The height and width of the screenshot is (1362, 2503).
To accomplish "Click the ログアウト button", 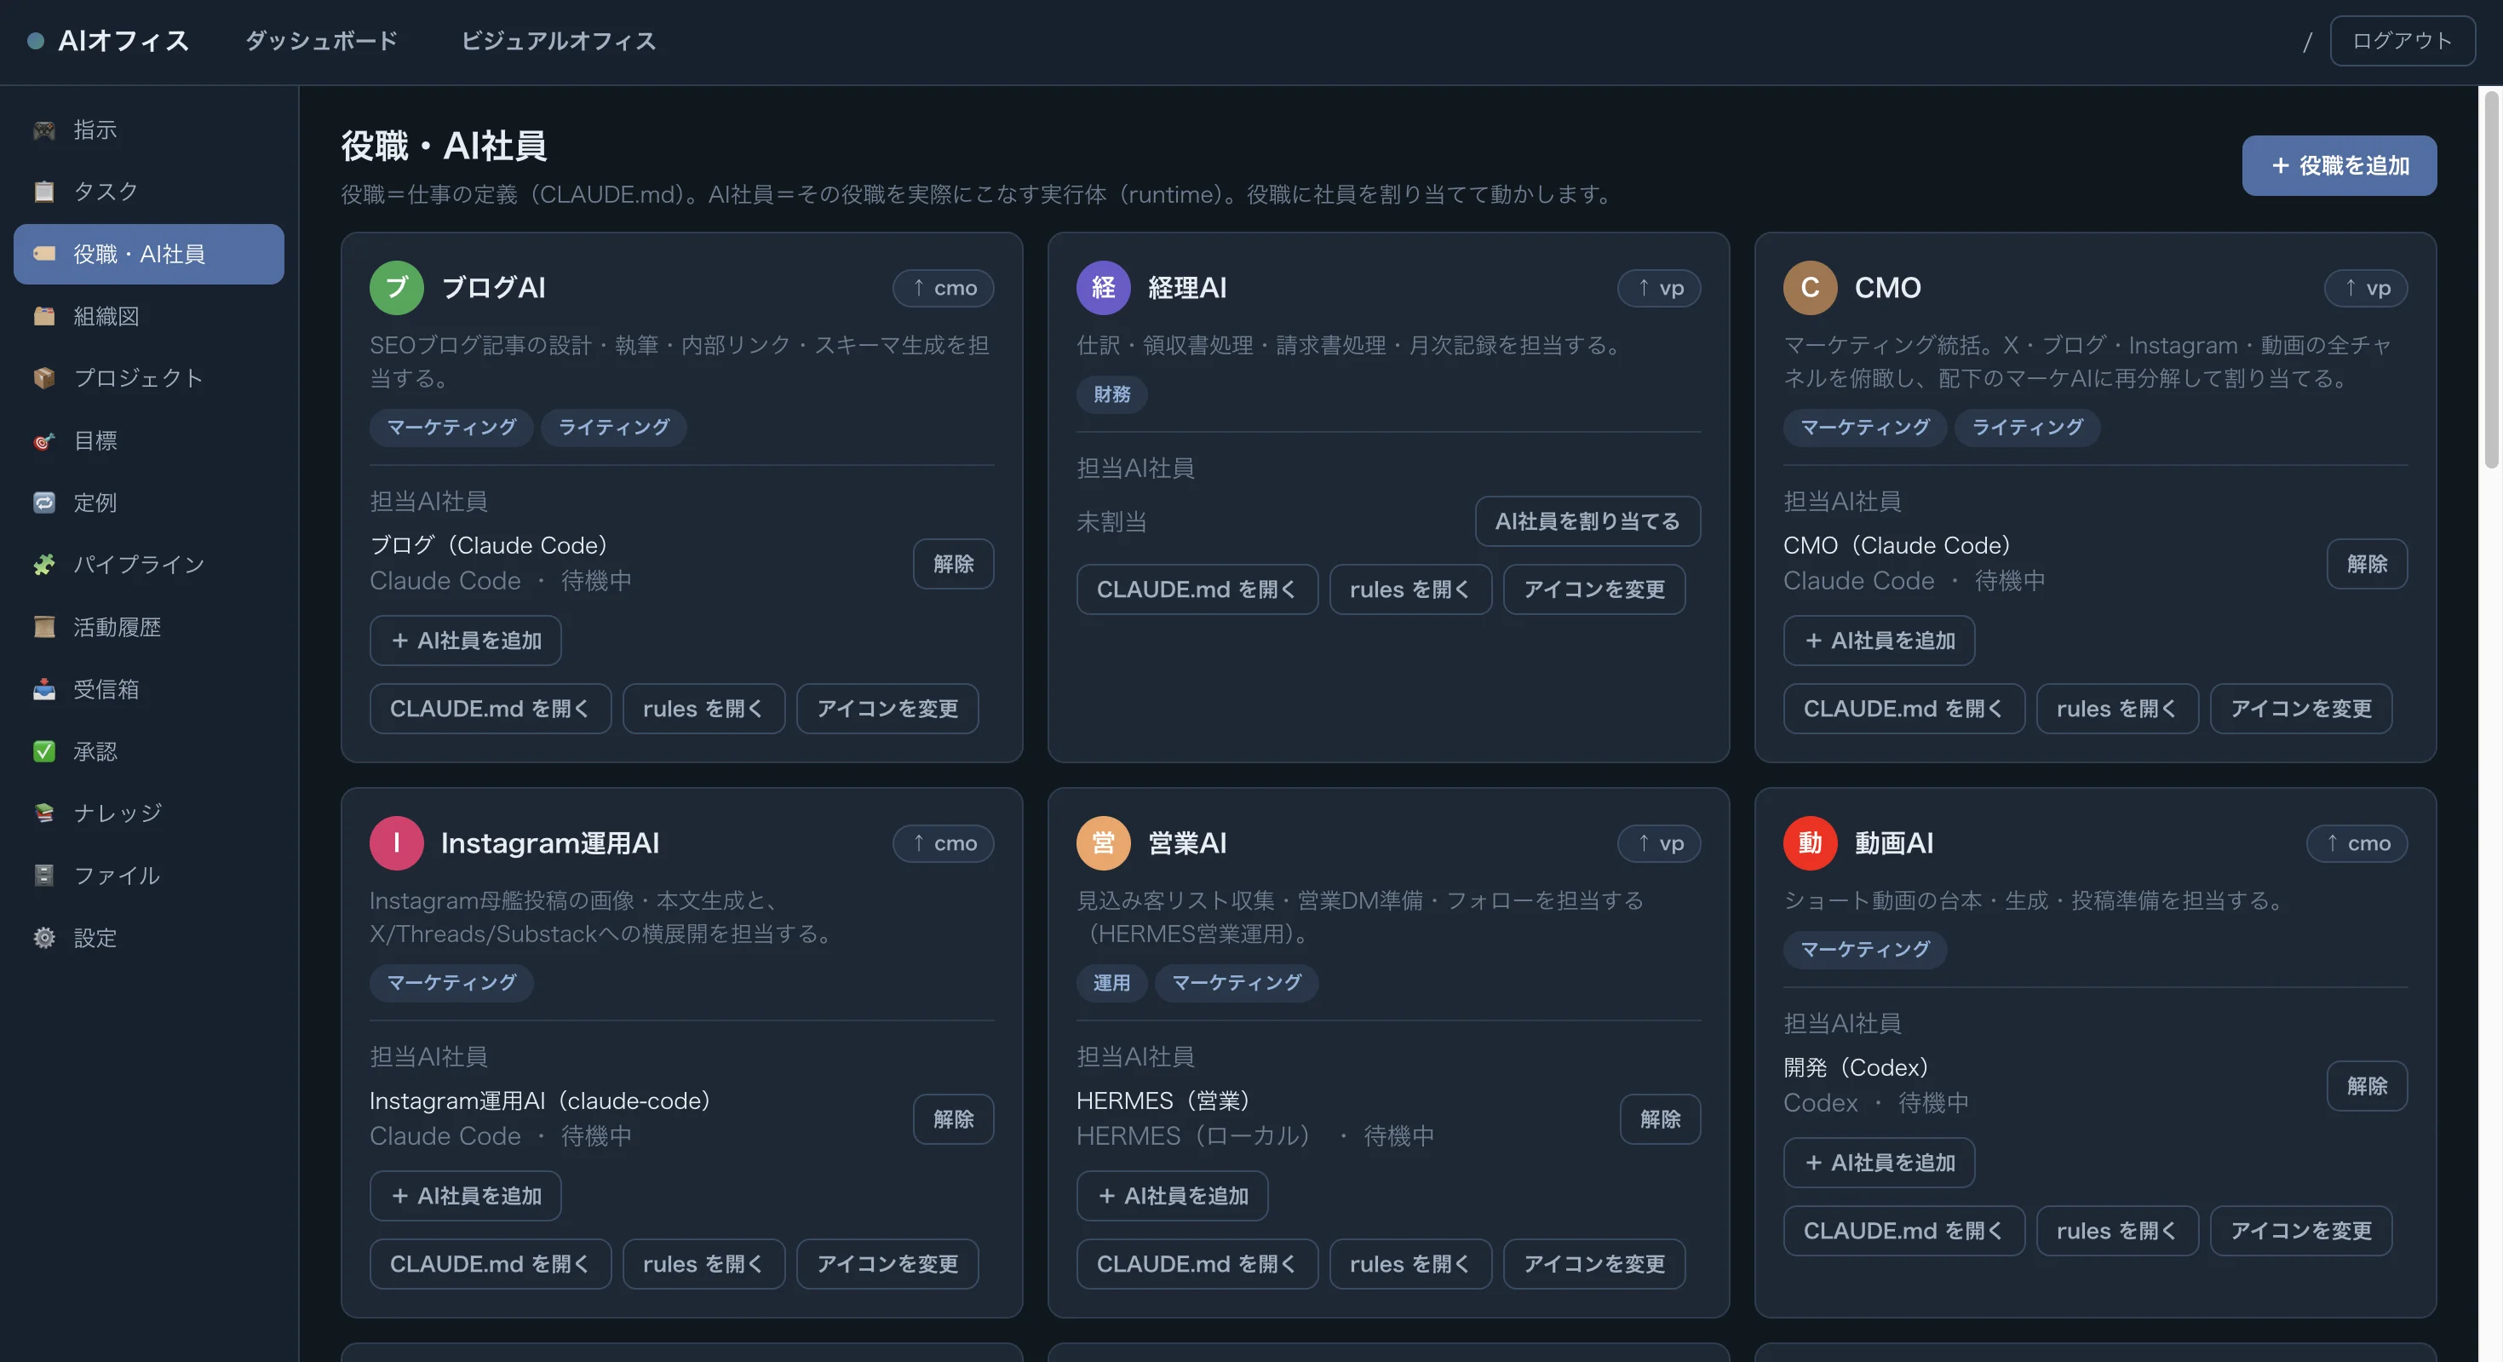I will coord(2401,41).
